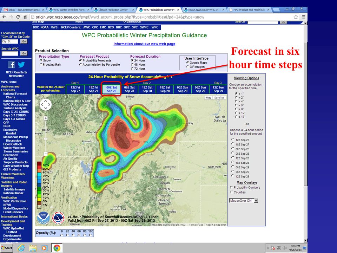Viewport: 337px width, 253px height.
Task: Select the GIF Images user interface
Action: [187, 67]
